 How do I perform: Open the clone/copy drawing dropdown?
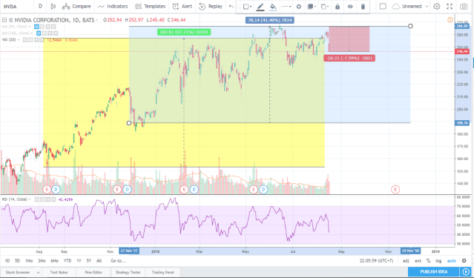(325, 7)
